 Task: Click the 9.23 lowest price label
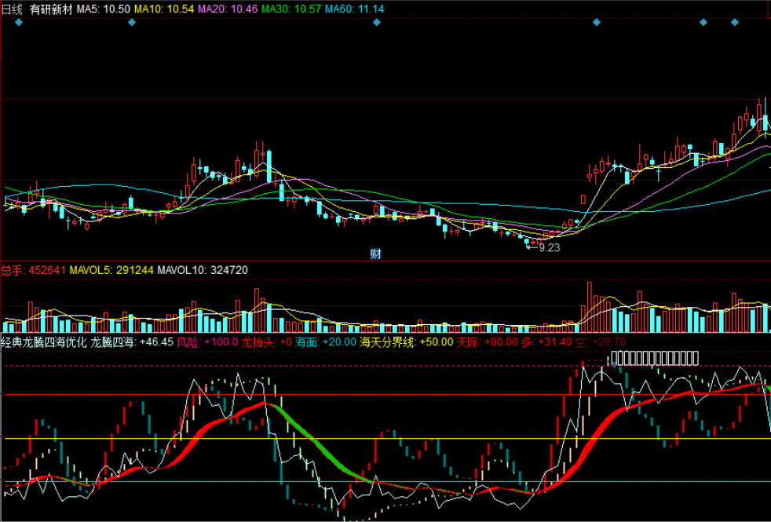pyautogui.click(x=550, y=248)
